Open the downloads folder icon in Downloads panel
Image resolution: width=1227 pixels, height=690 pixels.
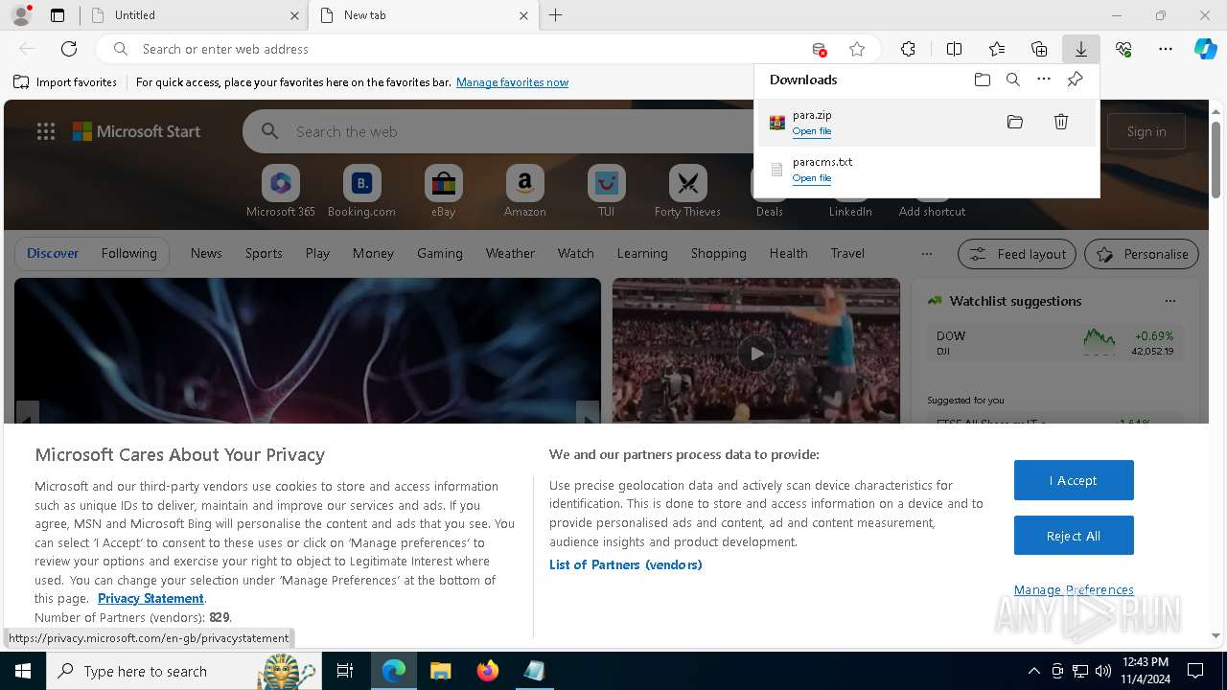pos(983,80)
